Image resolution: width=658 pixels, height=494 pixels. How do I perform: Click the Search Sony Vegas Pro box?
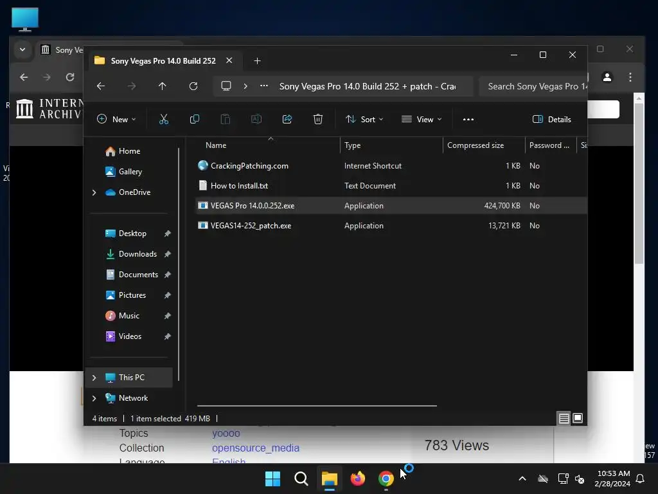pos(533,87)
